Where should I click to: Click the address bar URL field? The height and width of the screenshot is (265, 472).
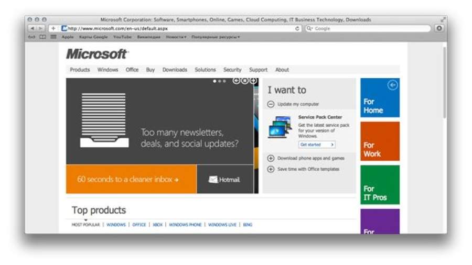pyautogui.click(x=180, y=29)
